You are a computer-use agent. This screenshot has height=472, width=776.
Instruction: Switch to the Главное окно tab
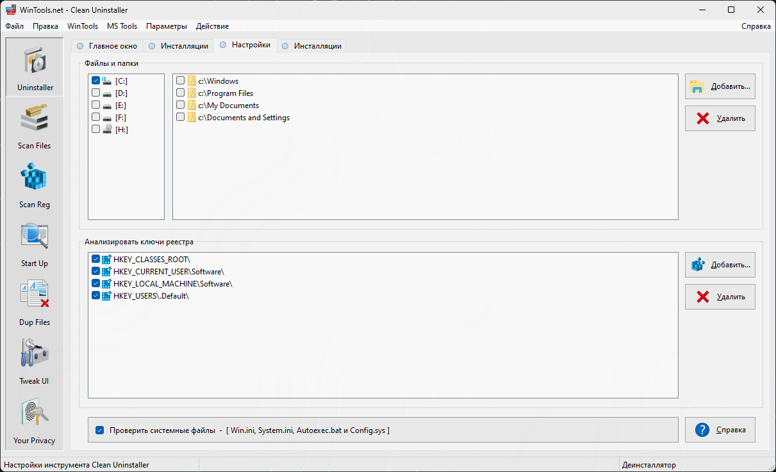point(107,46)
